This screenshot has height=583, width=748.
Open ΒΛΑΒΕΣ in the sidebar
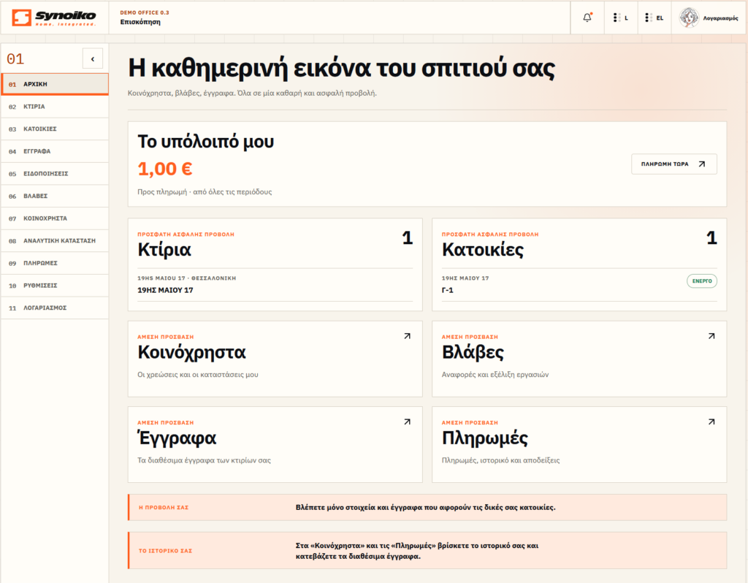point(55,196)
